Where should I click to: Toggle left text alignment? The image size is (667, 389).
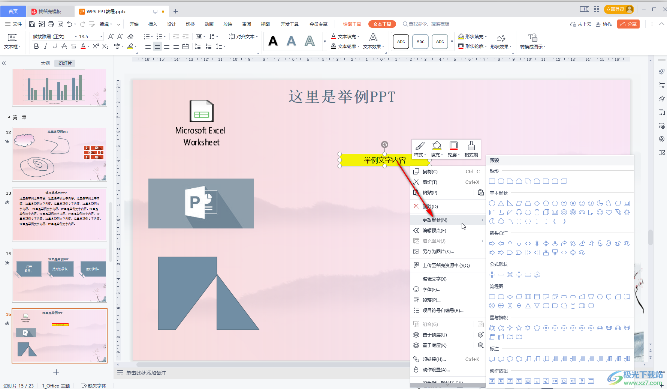148,46
